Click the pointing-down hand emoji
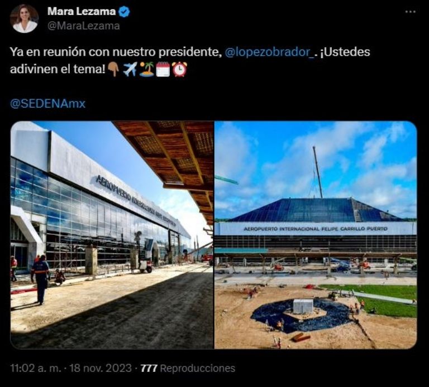429x387 pixels. pos(113,69)
